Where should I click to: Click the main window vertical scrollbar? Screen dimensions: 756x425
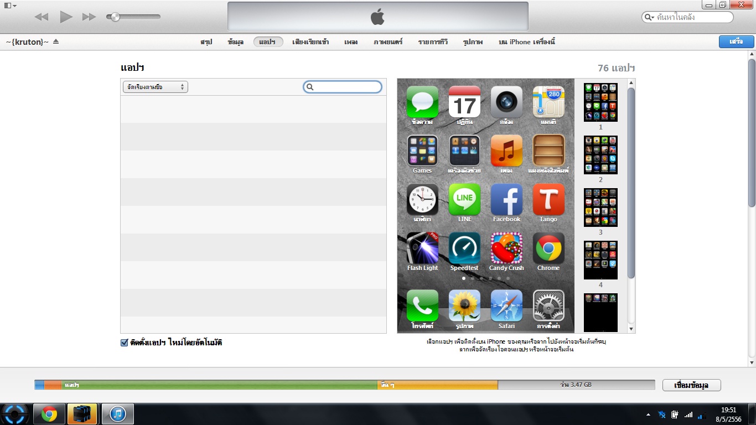click(x=752, y=133)
